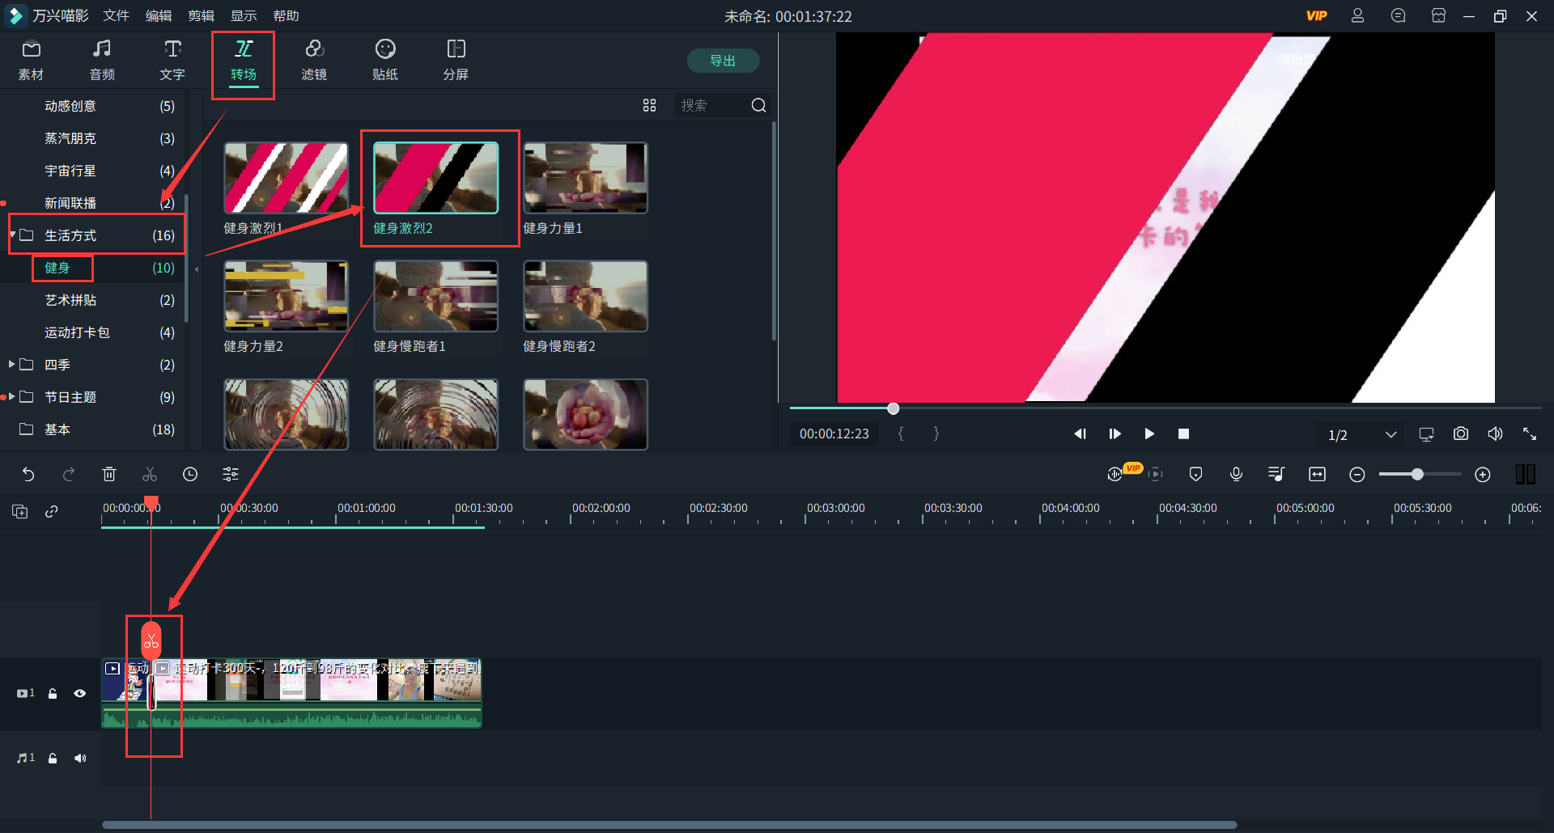
Task: Toggle the lock on video track 1
Action: [x=53, y=693]
